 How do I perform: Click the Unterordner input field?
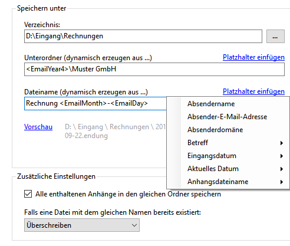pos(154,69)
